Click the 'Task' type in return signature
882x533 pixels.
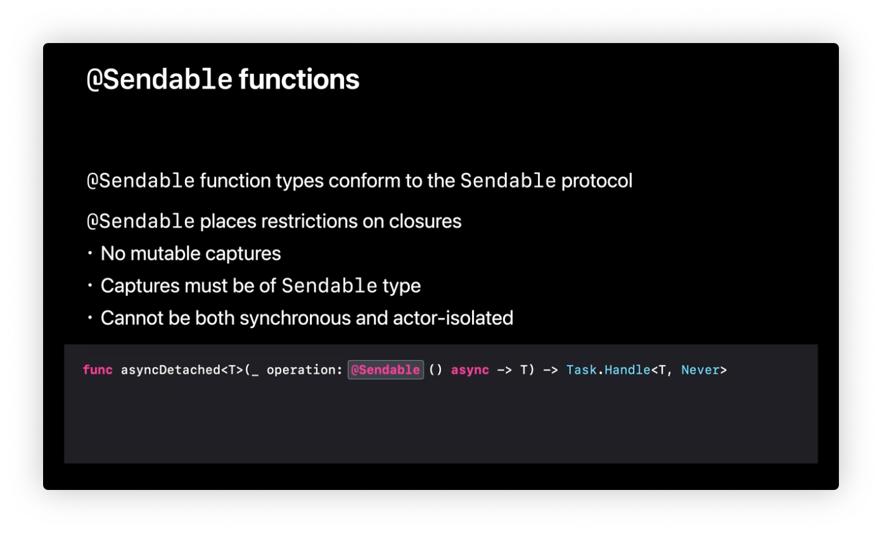pos(582,370)
